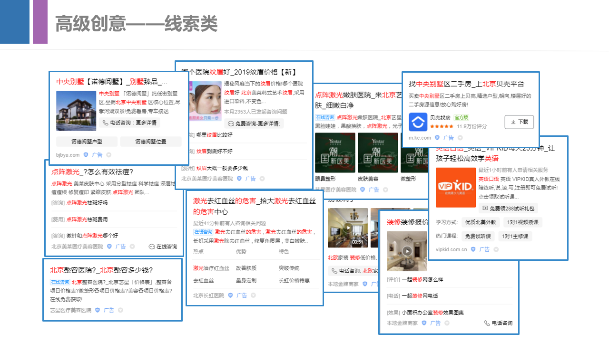Click the gift icon on 免费领288试听礼包

click(x=485, y=208)
